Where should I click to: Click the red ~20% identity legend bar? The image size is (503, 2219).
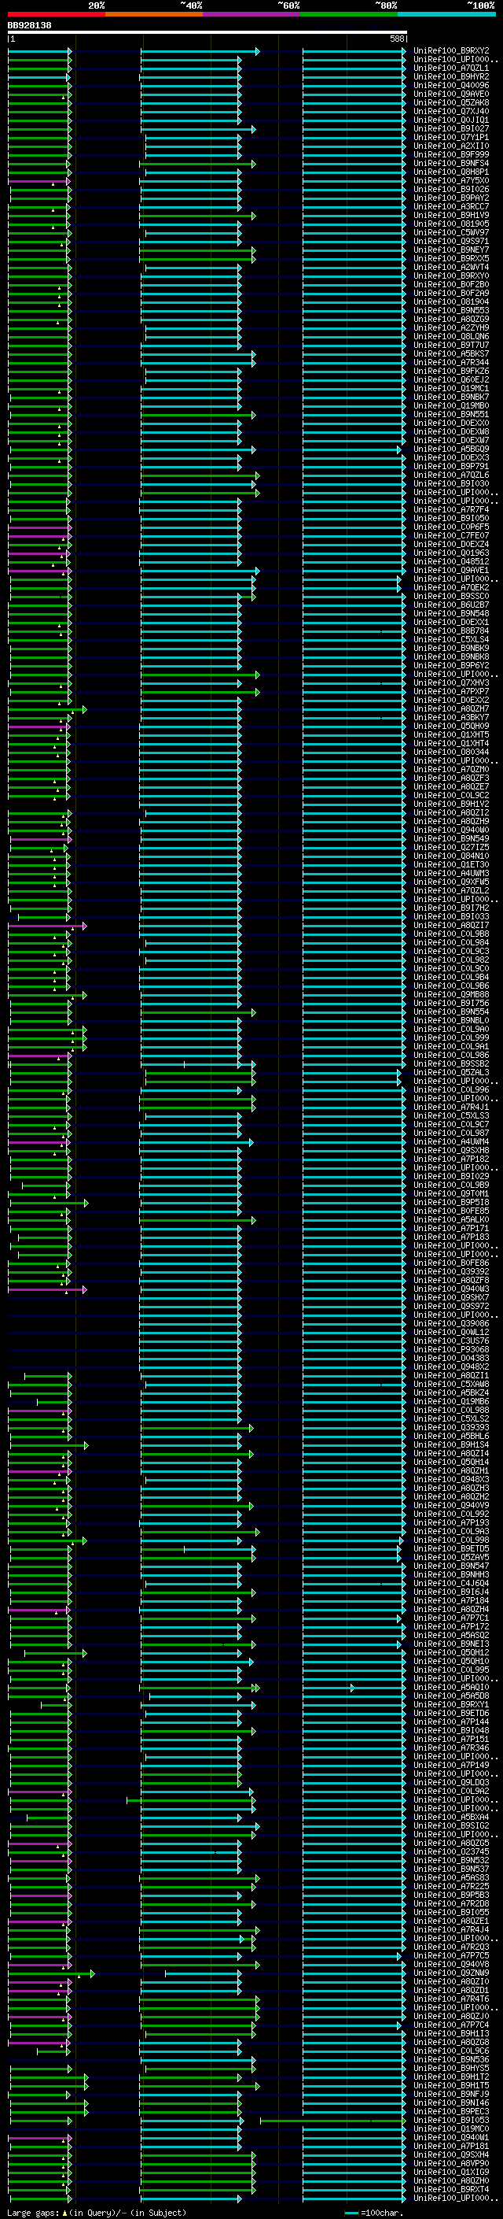[56, 14]
